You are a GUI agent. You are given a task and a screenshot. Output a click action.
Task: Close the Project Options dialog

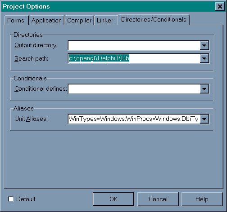(x=220, y=7)
